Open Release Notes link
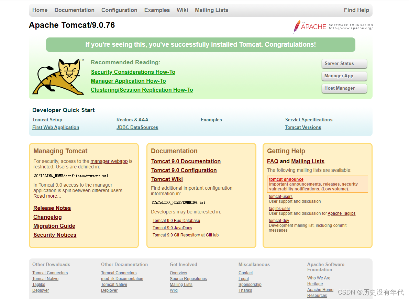 pyautogui.click(x=52, y=208)
